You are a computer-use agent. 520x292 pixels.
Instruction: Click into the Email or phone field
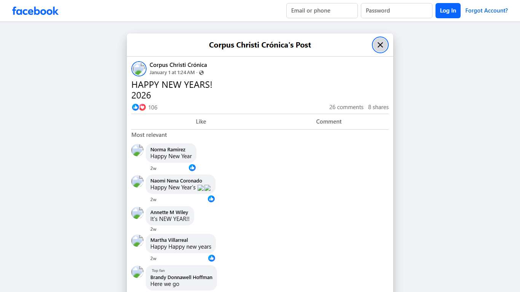tap(322, 11)
